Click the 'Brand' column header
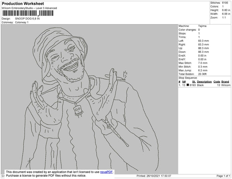 pos(225,82)
